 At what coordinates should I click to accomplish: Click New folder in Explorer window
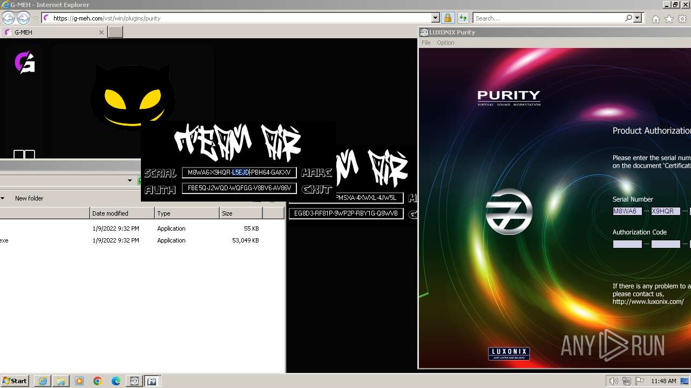[29, 198]
